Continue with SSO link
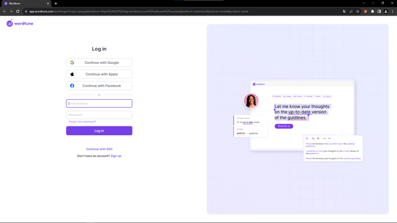 99,149
